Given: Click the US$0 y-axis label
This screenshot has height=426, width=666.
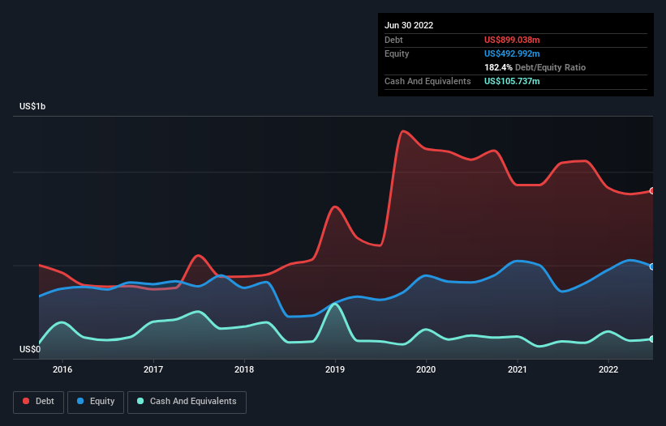Looking at the screenshot, I should point(30,349).
